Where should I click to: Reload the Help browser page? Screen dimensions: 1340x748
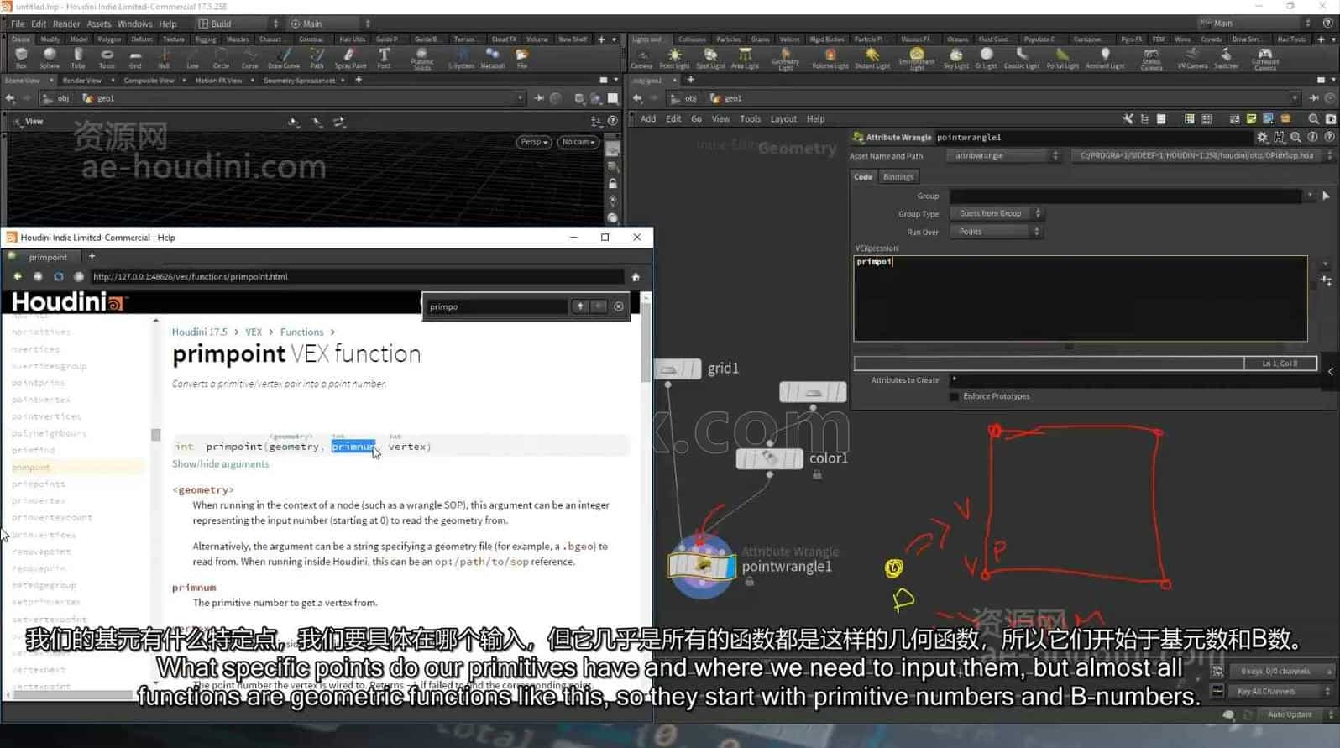pyautogui.click(x=58, y=276)
